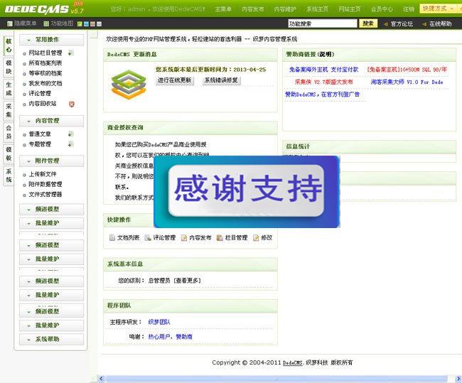Open the 采集侠 V2.7 sponsor link
The width and height of the screenshot is (462, 383).
pyautogui.click(x=324, y=82)
